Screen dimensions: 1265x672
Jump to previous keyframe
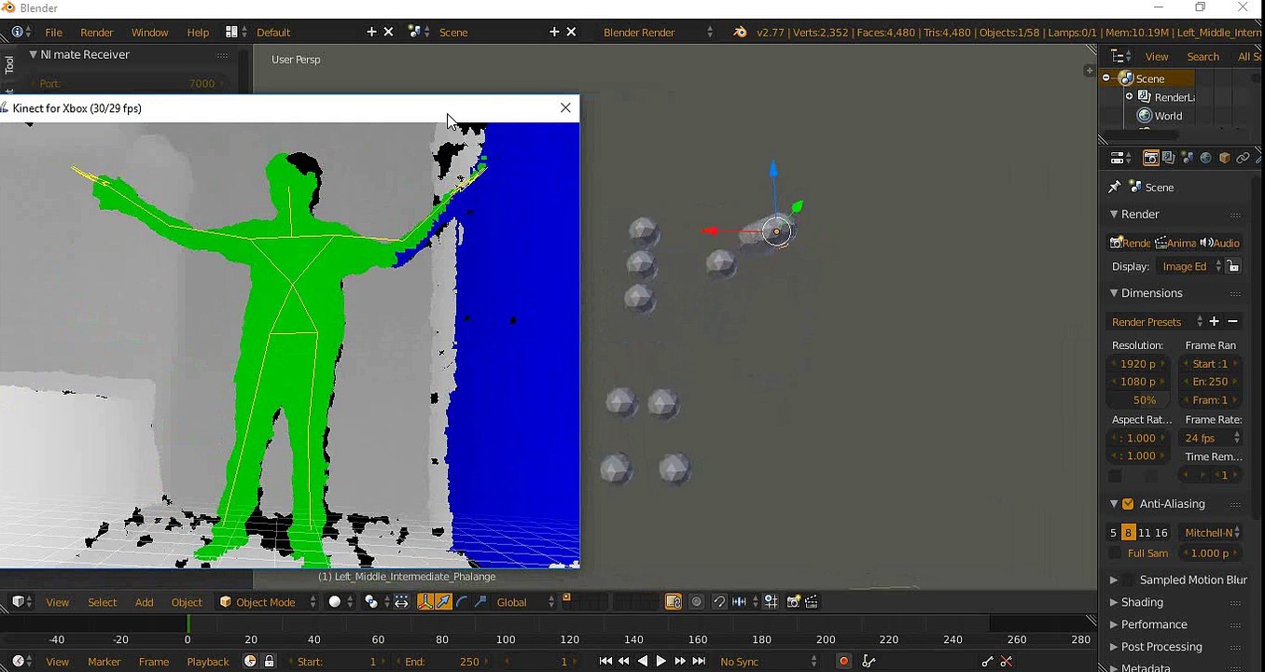click(x=624, y=661)
